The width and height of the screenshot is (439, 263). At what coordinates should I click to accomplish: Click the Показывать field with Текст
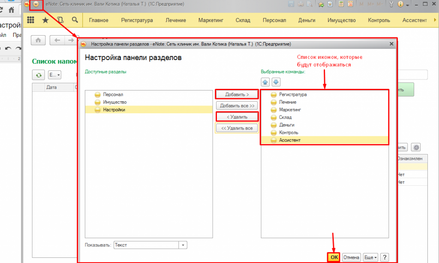tap(146, 245)
